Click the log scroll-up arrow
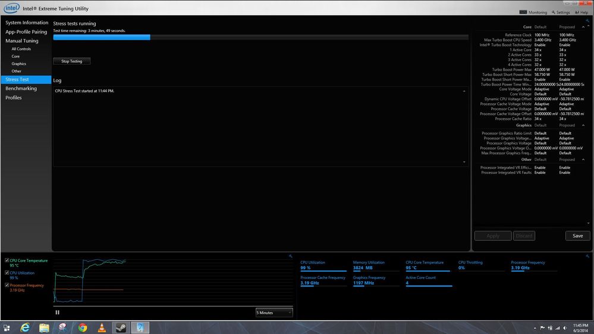 [464, 91]
